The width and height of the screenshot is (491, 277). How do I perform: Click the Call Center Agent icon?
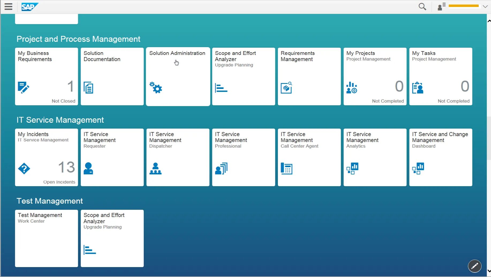286,169
